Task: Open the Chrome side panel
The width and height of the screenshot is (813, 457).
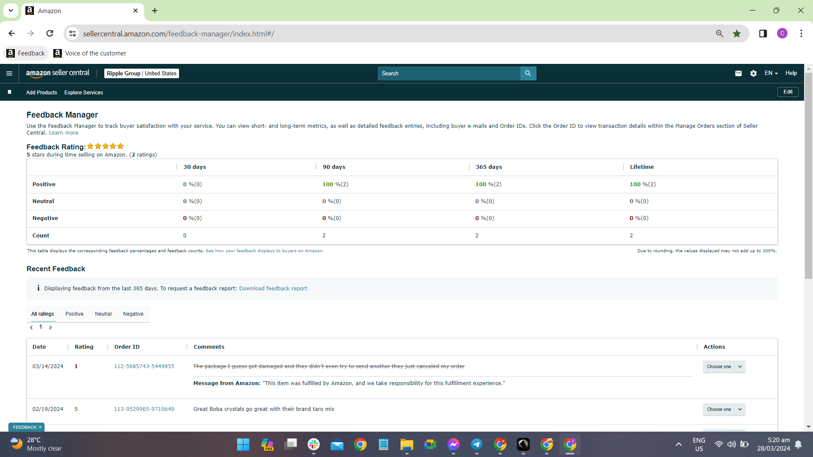Action: point(763,33)
